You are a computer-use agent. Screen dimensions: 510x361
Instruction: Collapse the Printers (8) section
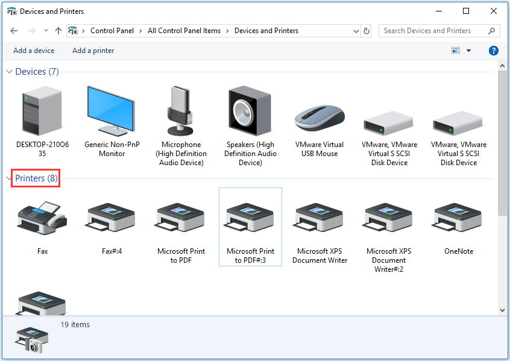pyautogui.click(x=9, y=178)
